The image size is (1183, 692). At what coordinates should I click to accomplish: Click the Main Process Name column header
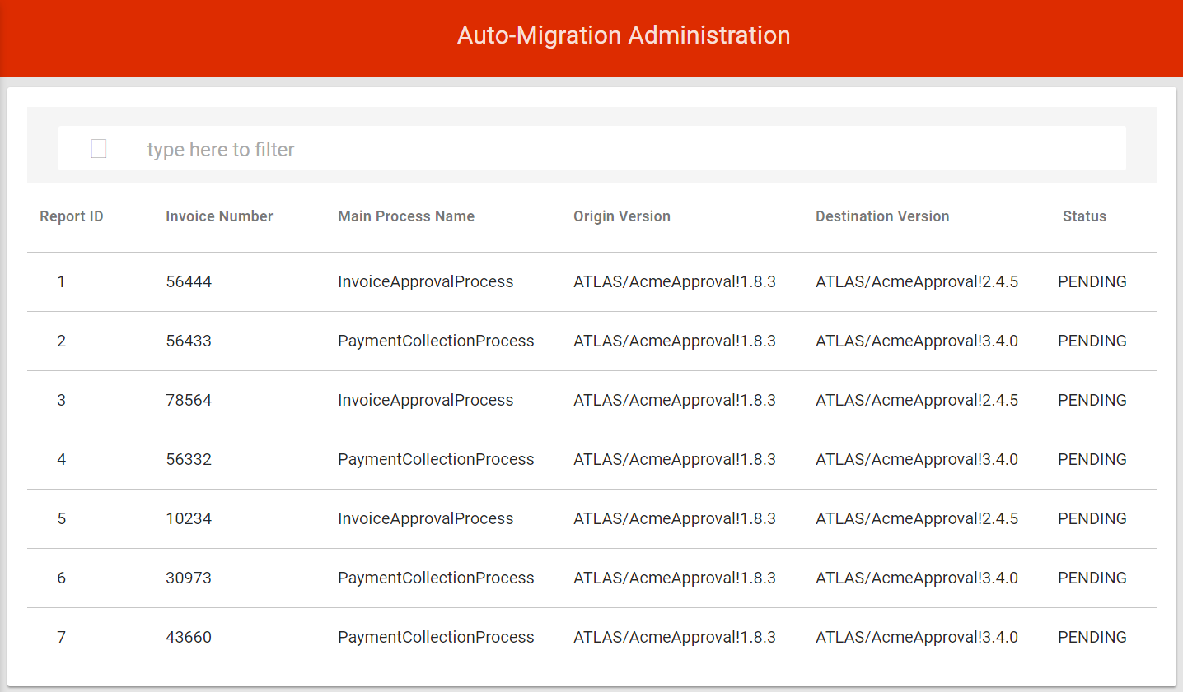pos(405,216)
